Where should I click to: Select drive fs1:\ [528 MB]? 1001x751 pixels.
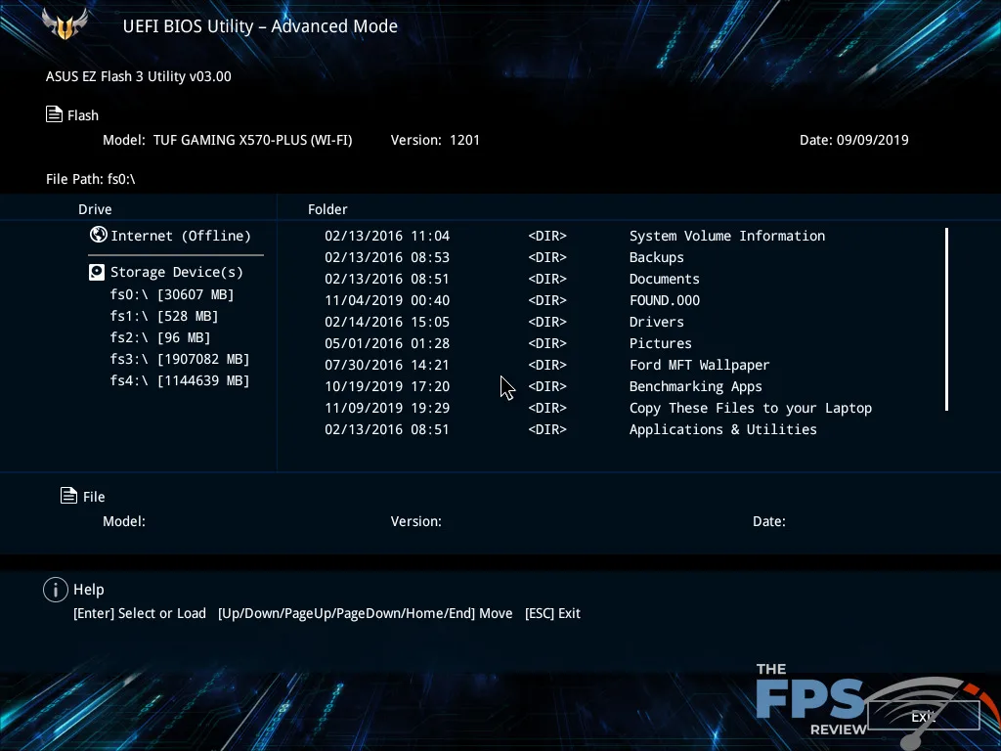click(164, 316)
